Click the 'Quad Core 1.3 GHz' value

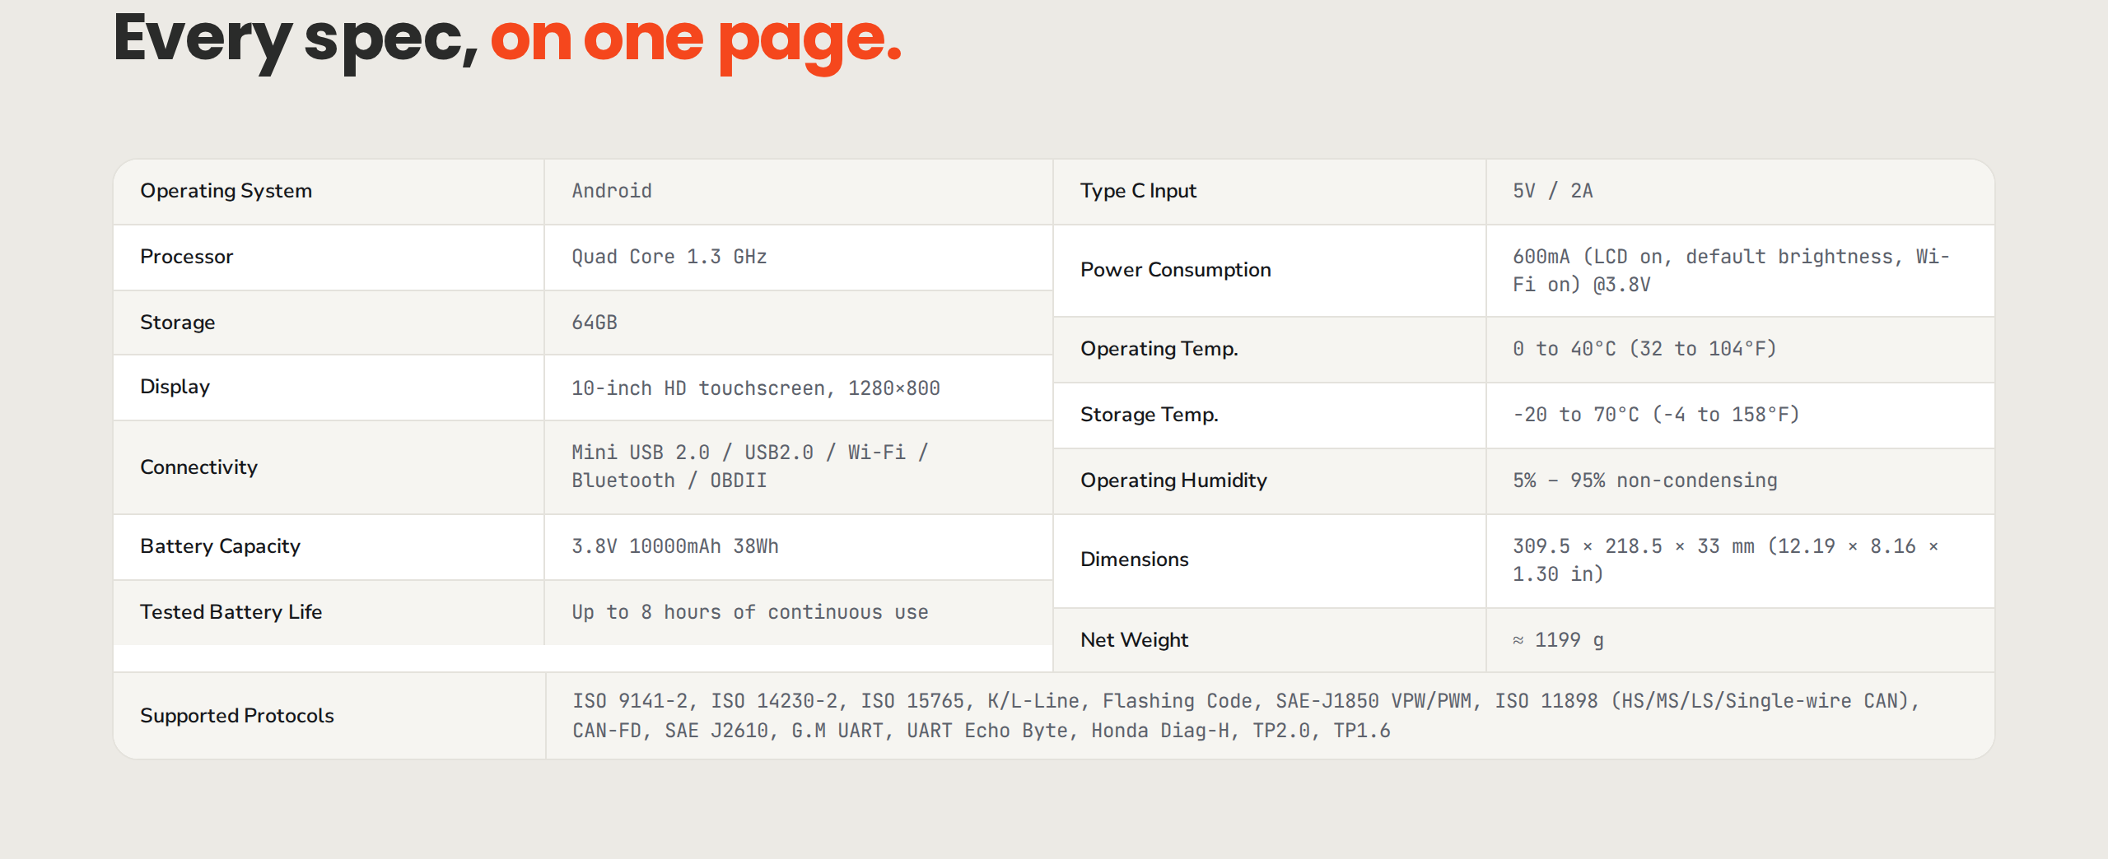[669, 257]
